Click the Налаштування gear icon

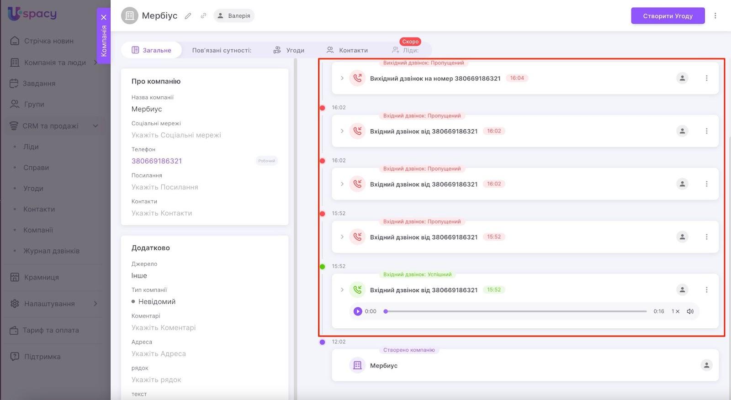click(15, 304)
